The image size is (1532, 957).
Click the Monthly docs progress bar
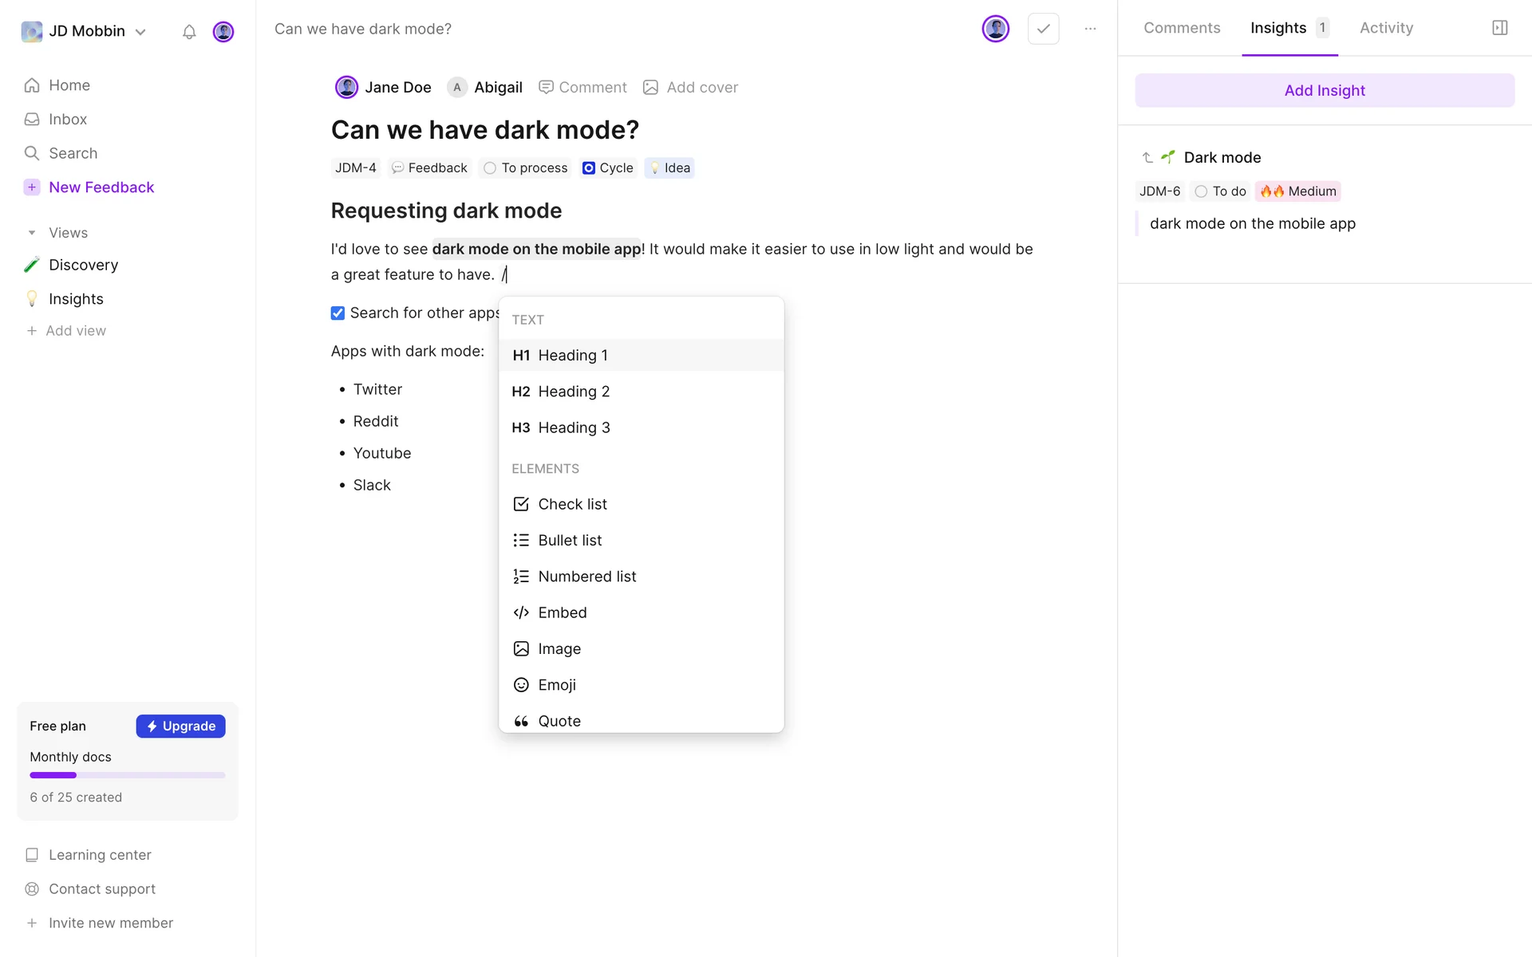pos(128,775)
